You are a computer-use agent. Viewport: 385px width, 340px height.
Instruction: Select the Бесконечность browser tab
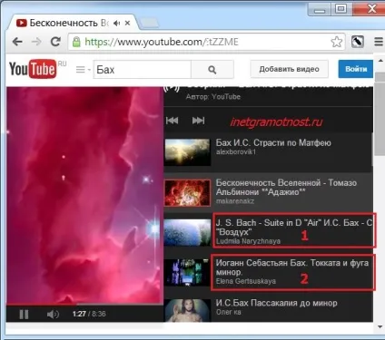pos(73,23)
